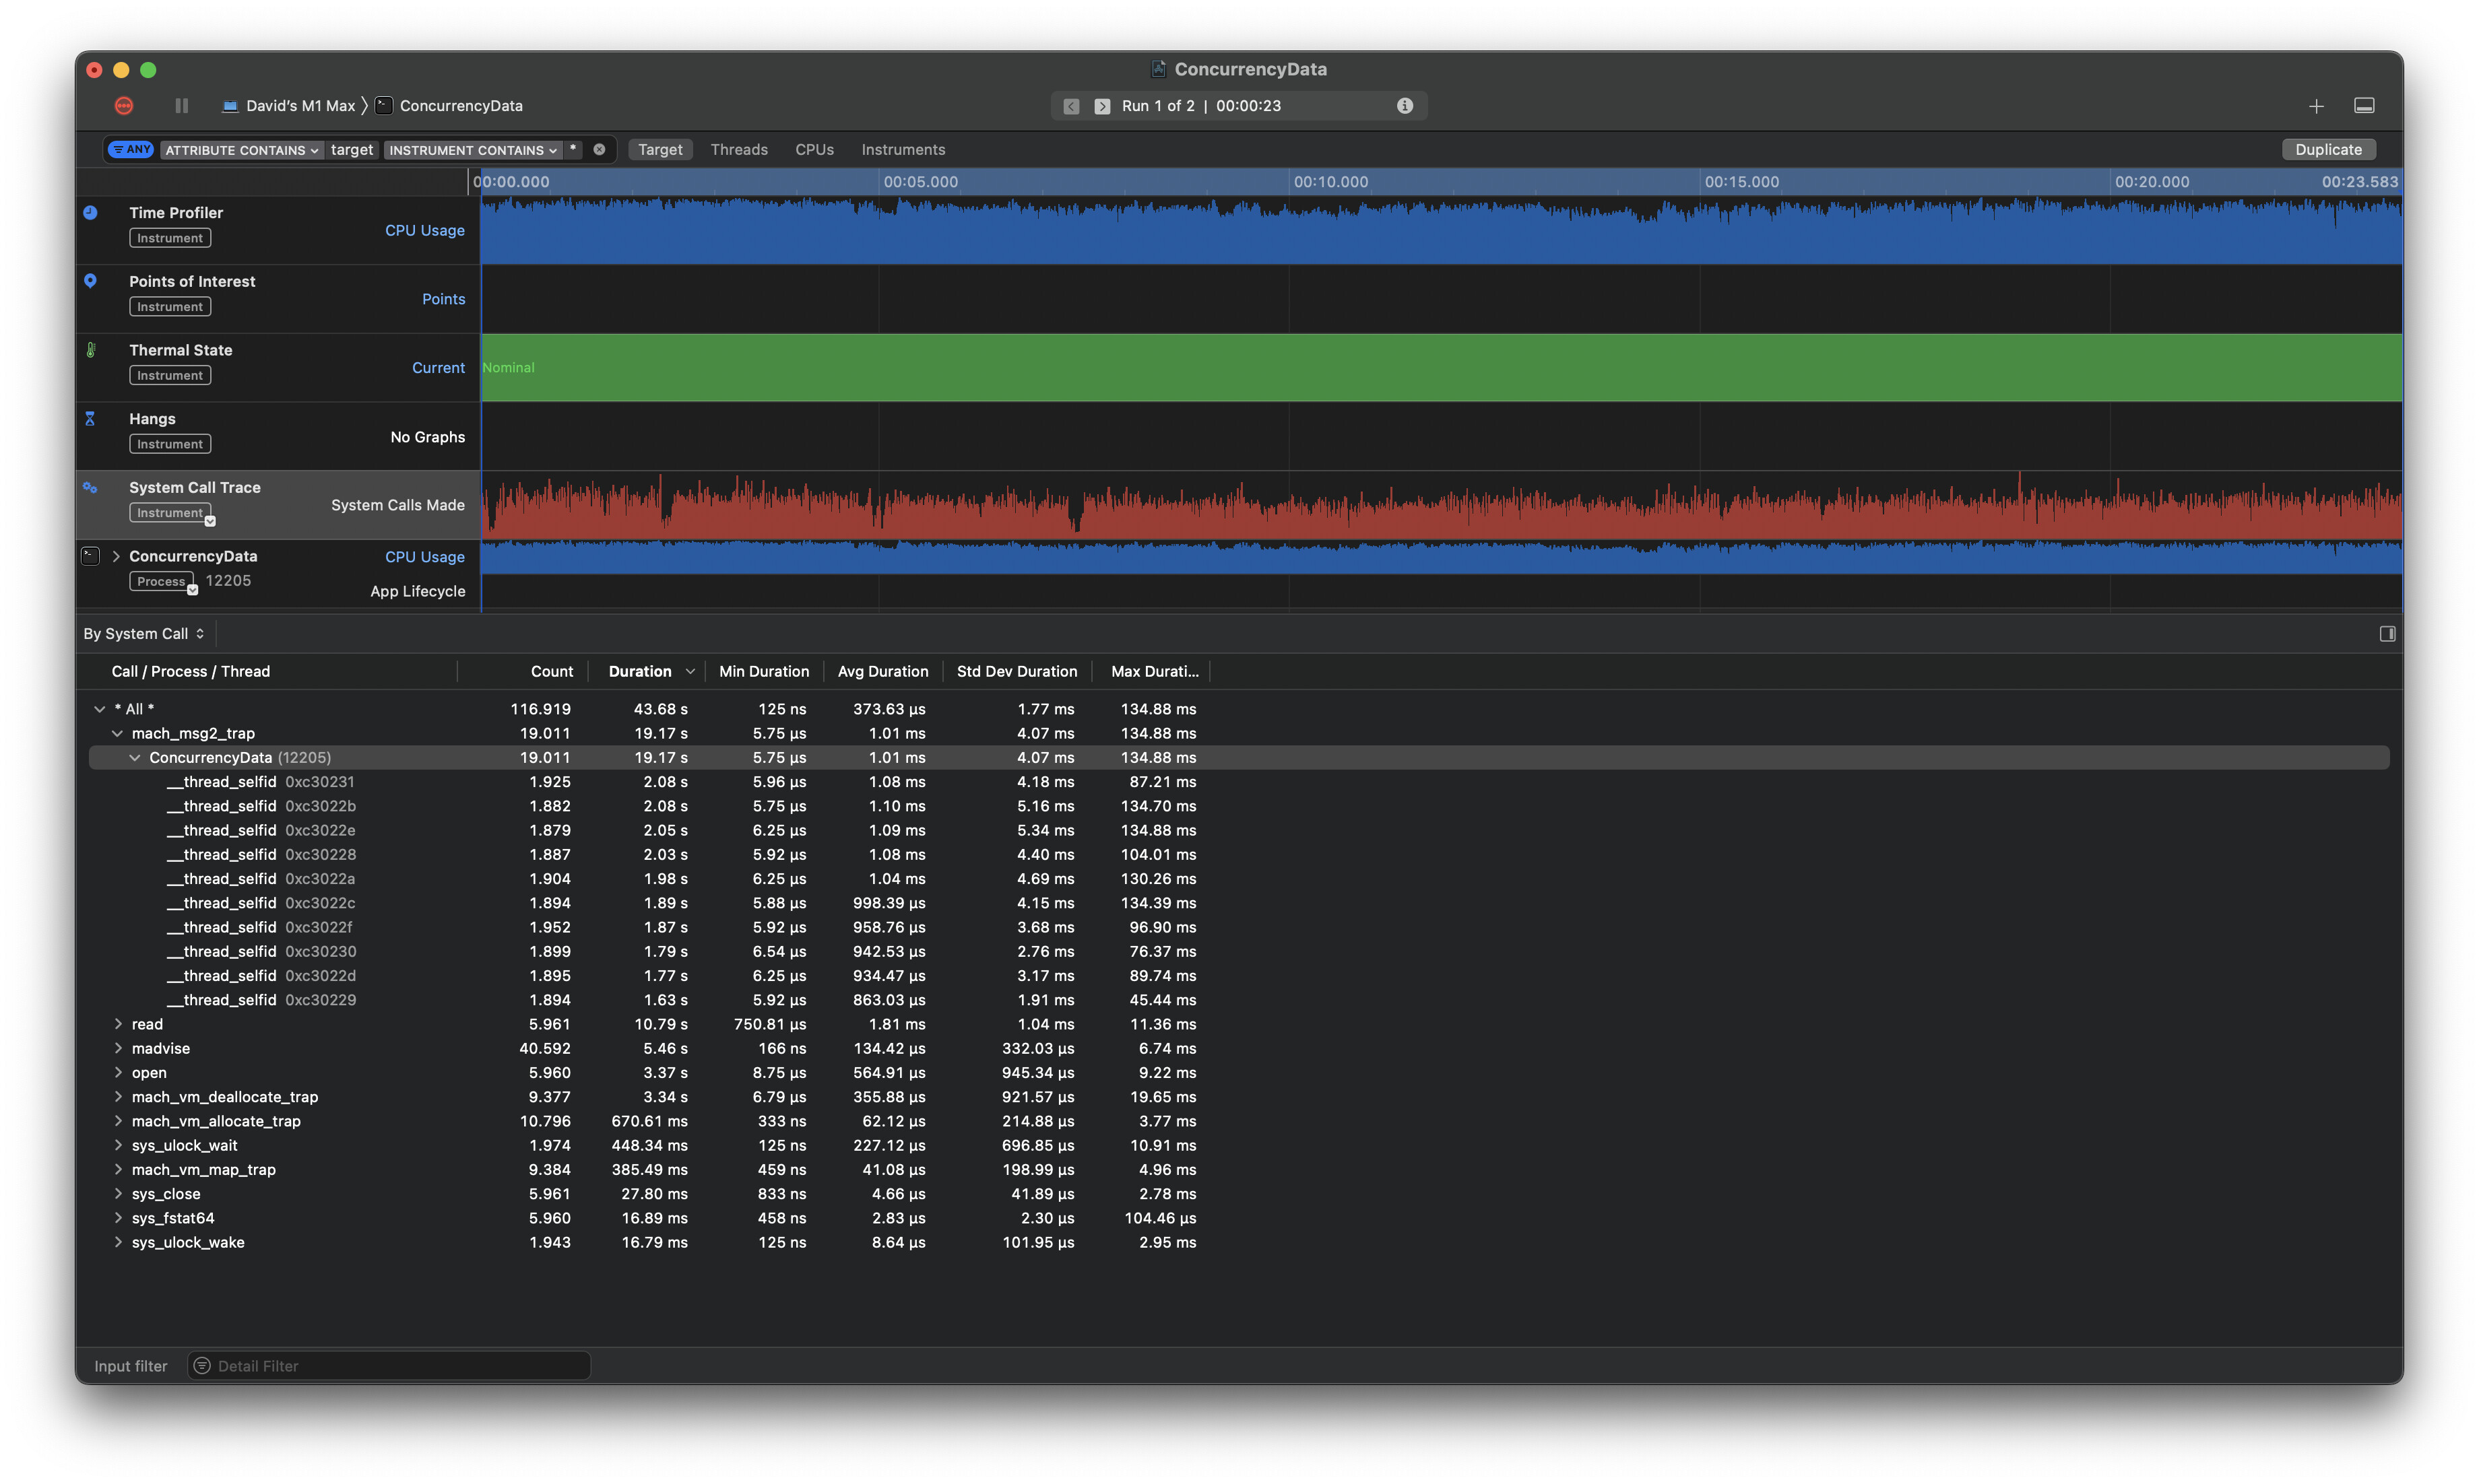
Task: Click the Time Profiler instrument icon
Action: (x=90, y=213)
